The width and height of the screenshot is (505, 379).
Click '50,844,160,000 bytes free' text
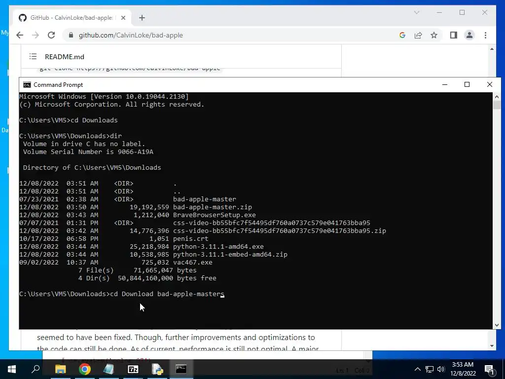pyautogui.click(x=167, y=278)
